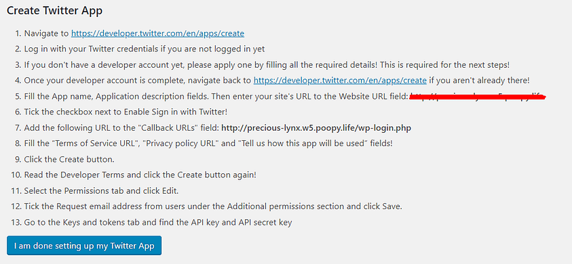Click the red-scribbled Website URL text
Screen dimensions: 572x264
click(x=477, y=97)
